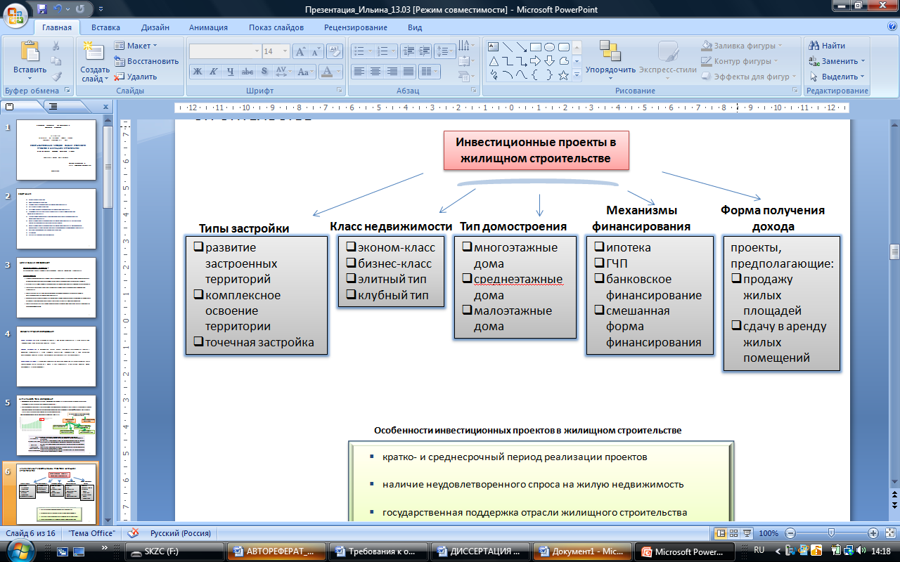This screenshot has width=900, height=562.
Task: Paste with the Вставить clipboard icon
Action: pyautogui.click(x=30, y=52)
